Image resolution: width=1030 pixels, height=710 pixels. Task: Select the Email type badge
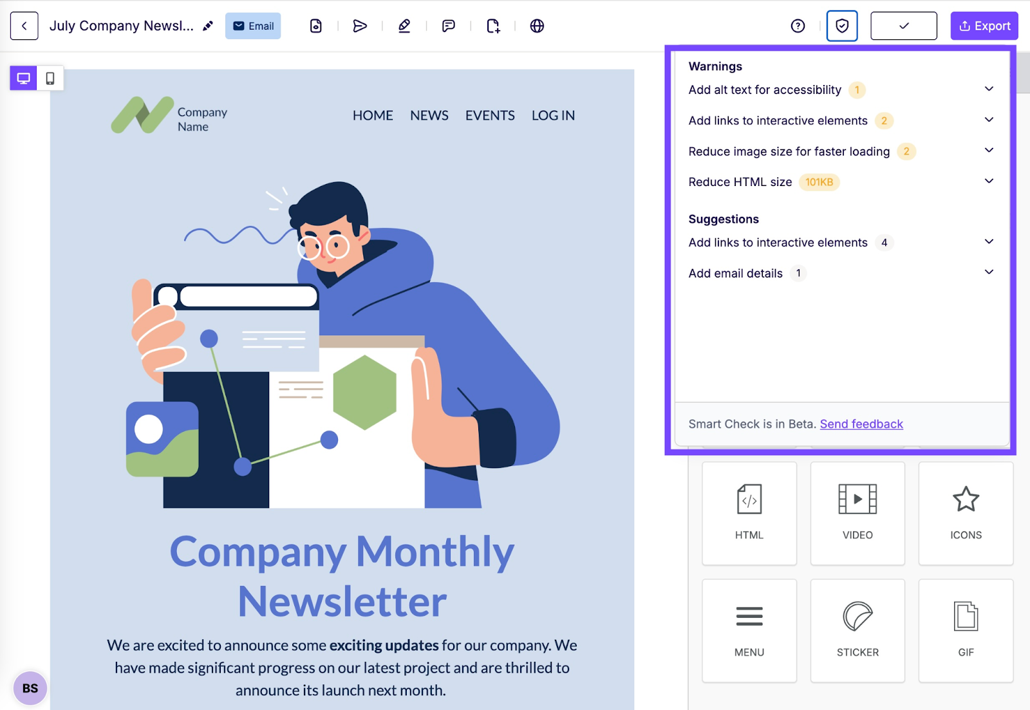click(253, 26)
